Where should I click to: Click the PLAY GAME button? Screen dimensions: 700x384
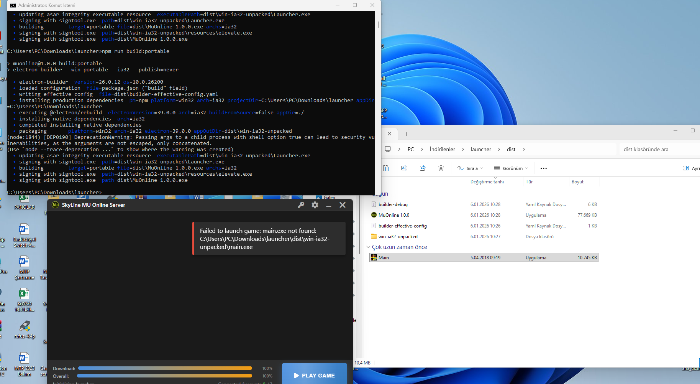tap(315, 374)
